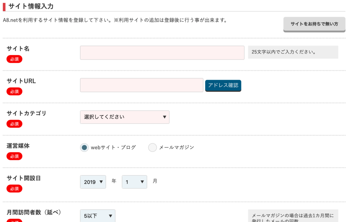The image size is (357, 222).
Task: Expand the 2019 year dropdown
Action: pyautogui.click(x=93, y=182)
